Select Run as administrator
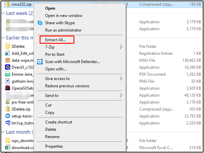This screenshot has width=204, height=153. (63, 30)
